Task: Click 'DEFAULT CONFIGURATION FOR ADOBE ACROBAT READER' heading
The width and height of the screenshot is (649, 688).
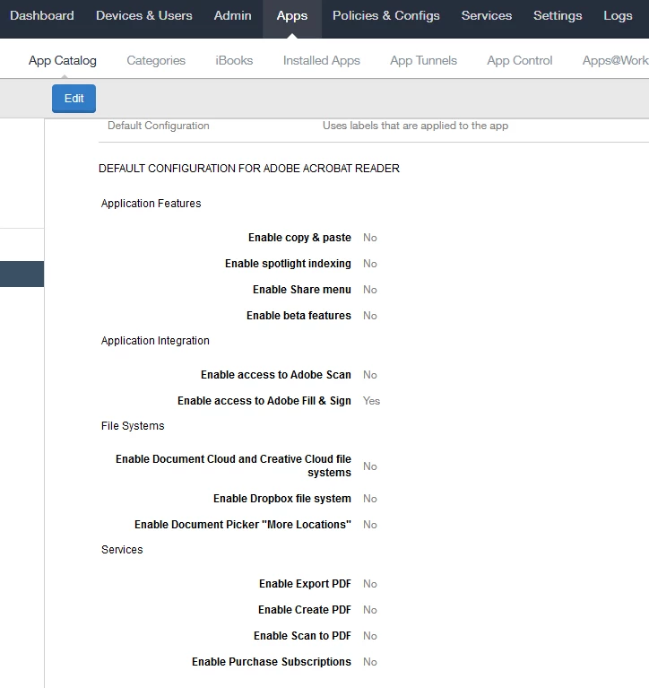Action: [x=249, y=169]
